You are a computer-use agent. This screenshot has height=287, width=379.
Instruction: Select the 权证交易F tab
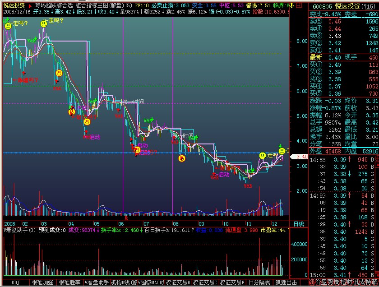(232, 282)
